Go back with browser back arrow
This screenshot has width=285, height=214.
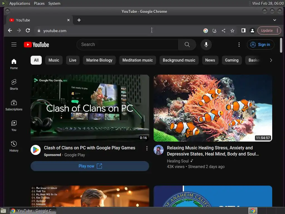point(10,30)
